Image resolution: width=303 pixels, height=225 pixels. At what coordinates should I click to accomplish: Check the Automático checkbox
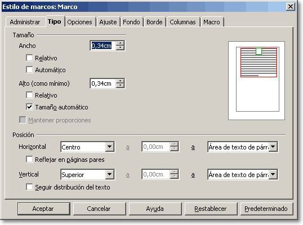click(x=29, y=70)
